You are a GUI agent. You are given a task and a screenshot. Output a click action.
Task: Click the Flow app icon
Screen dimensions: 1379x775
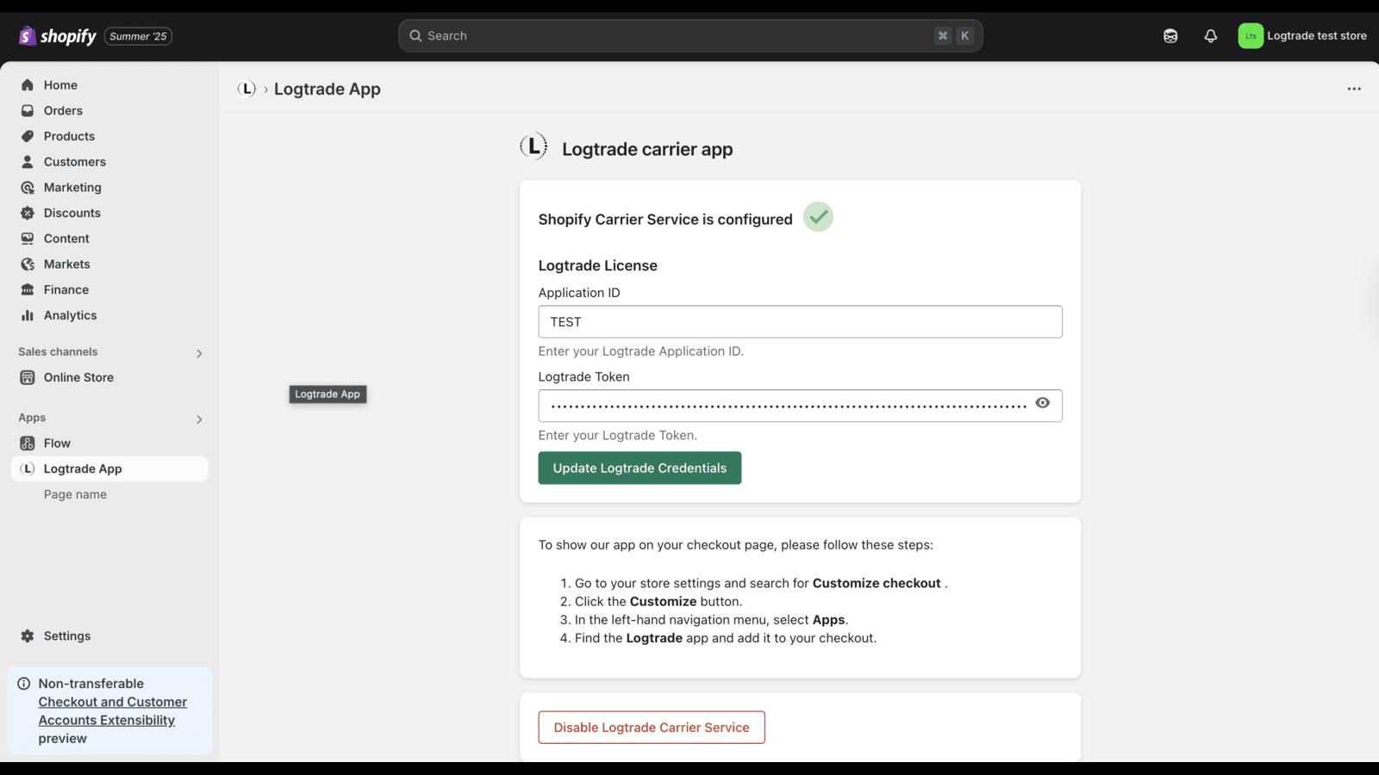click(x=28, y=443)
